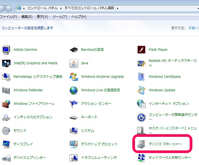The height and width of the screenshot is (165, 199).
Task: Click the Action Center flag icon
Action: tap(74, 104)
